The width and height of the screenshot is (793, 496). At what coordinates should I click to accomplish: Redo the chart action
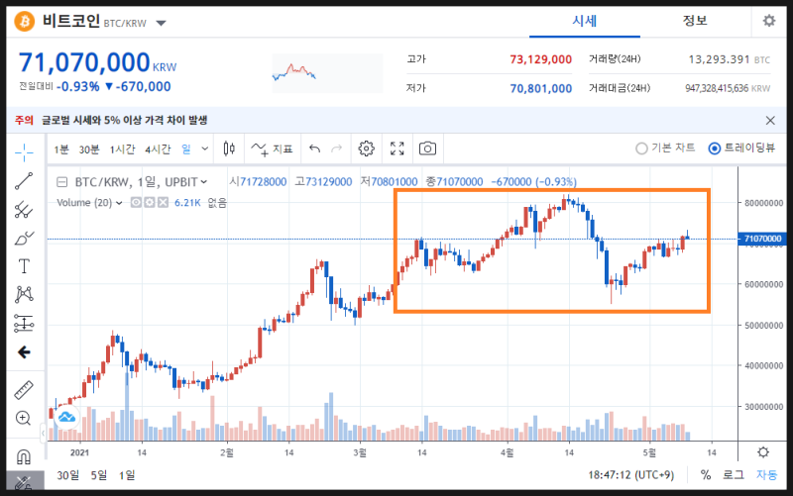336,149
